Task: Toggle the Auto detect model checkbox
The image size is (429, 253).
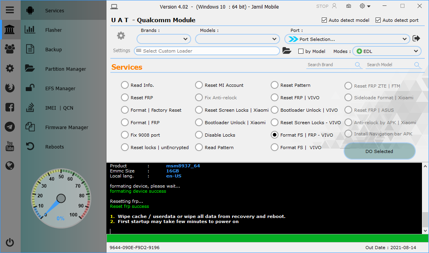Action: pos(324,20)
